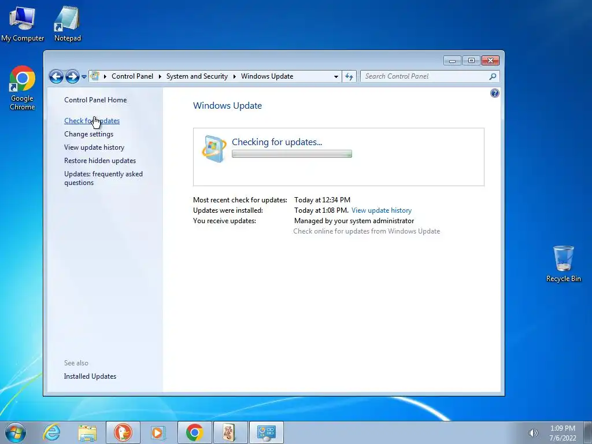Minimize the Windows Update window
The width and height of the screenshot is (592, 444).
pos(452,60)
